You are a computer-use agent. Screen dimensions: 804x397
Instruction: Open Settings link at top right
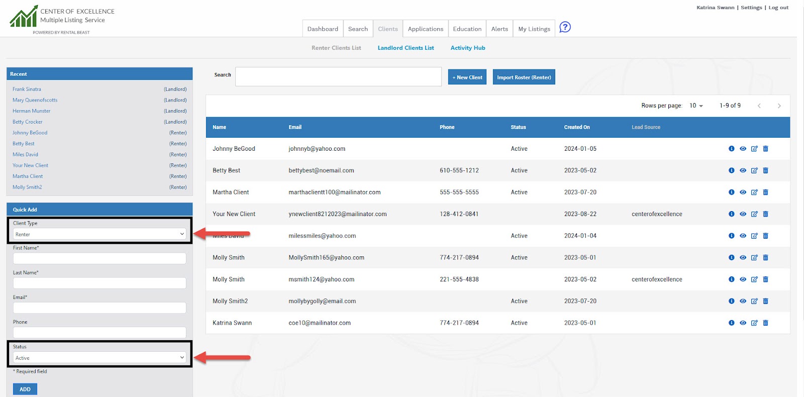click(751, 8)
